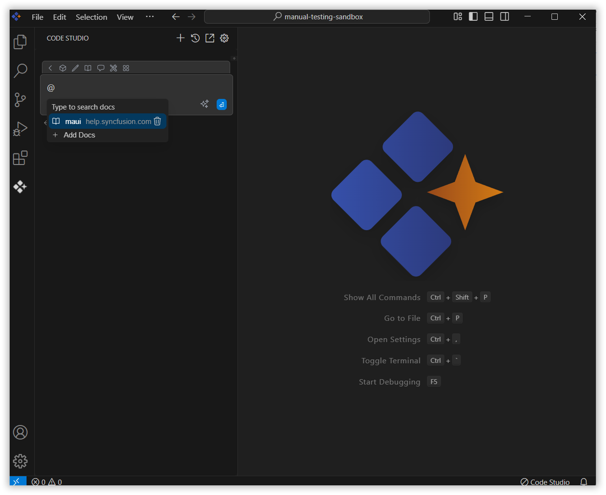Click the pencil icon in chat toolbar
This screenshot has height=495, width=606.
click(75, 68)
